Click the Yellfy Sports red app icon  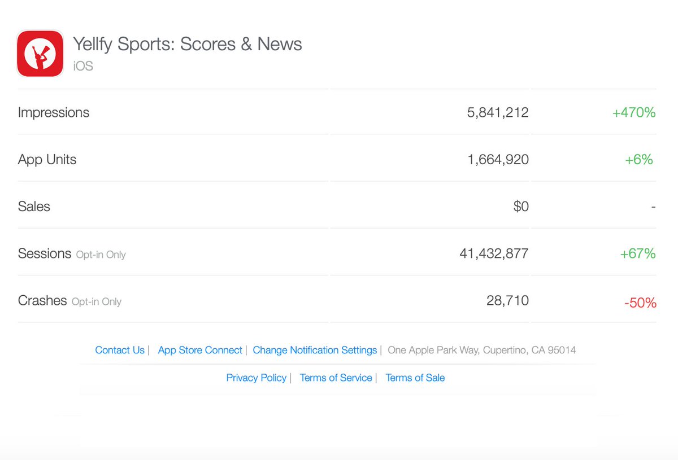(40, 54)
